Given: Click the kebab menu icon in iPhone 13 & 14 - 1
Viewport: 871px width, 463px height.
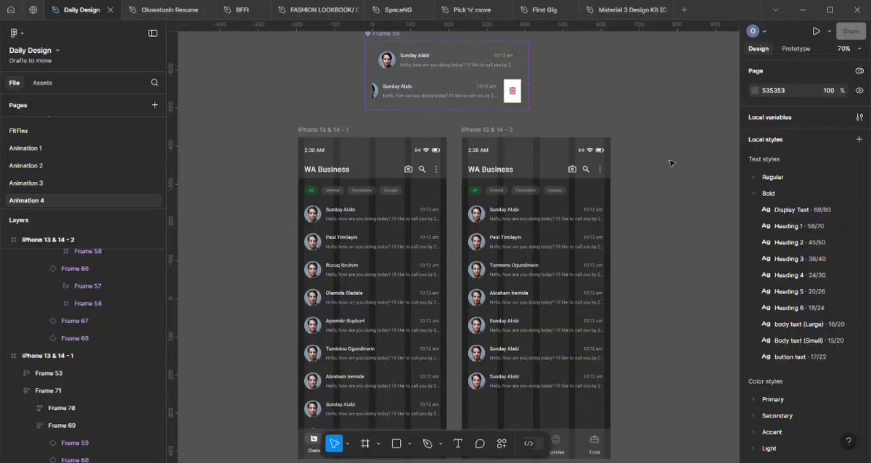Looking at the screenshot, I should coord(436,169).
